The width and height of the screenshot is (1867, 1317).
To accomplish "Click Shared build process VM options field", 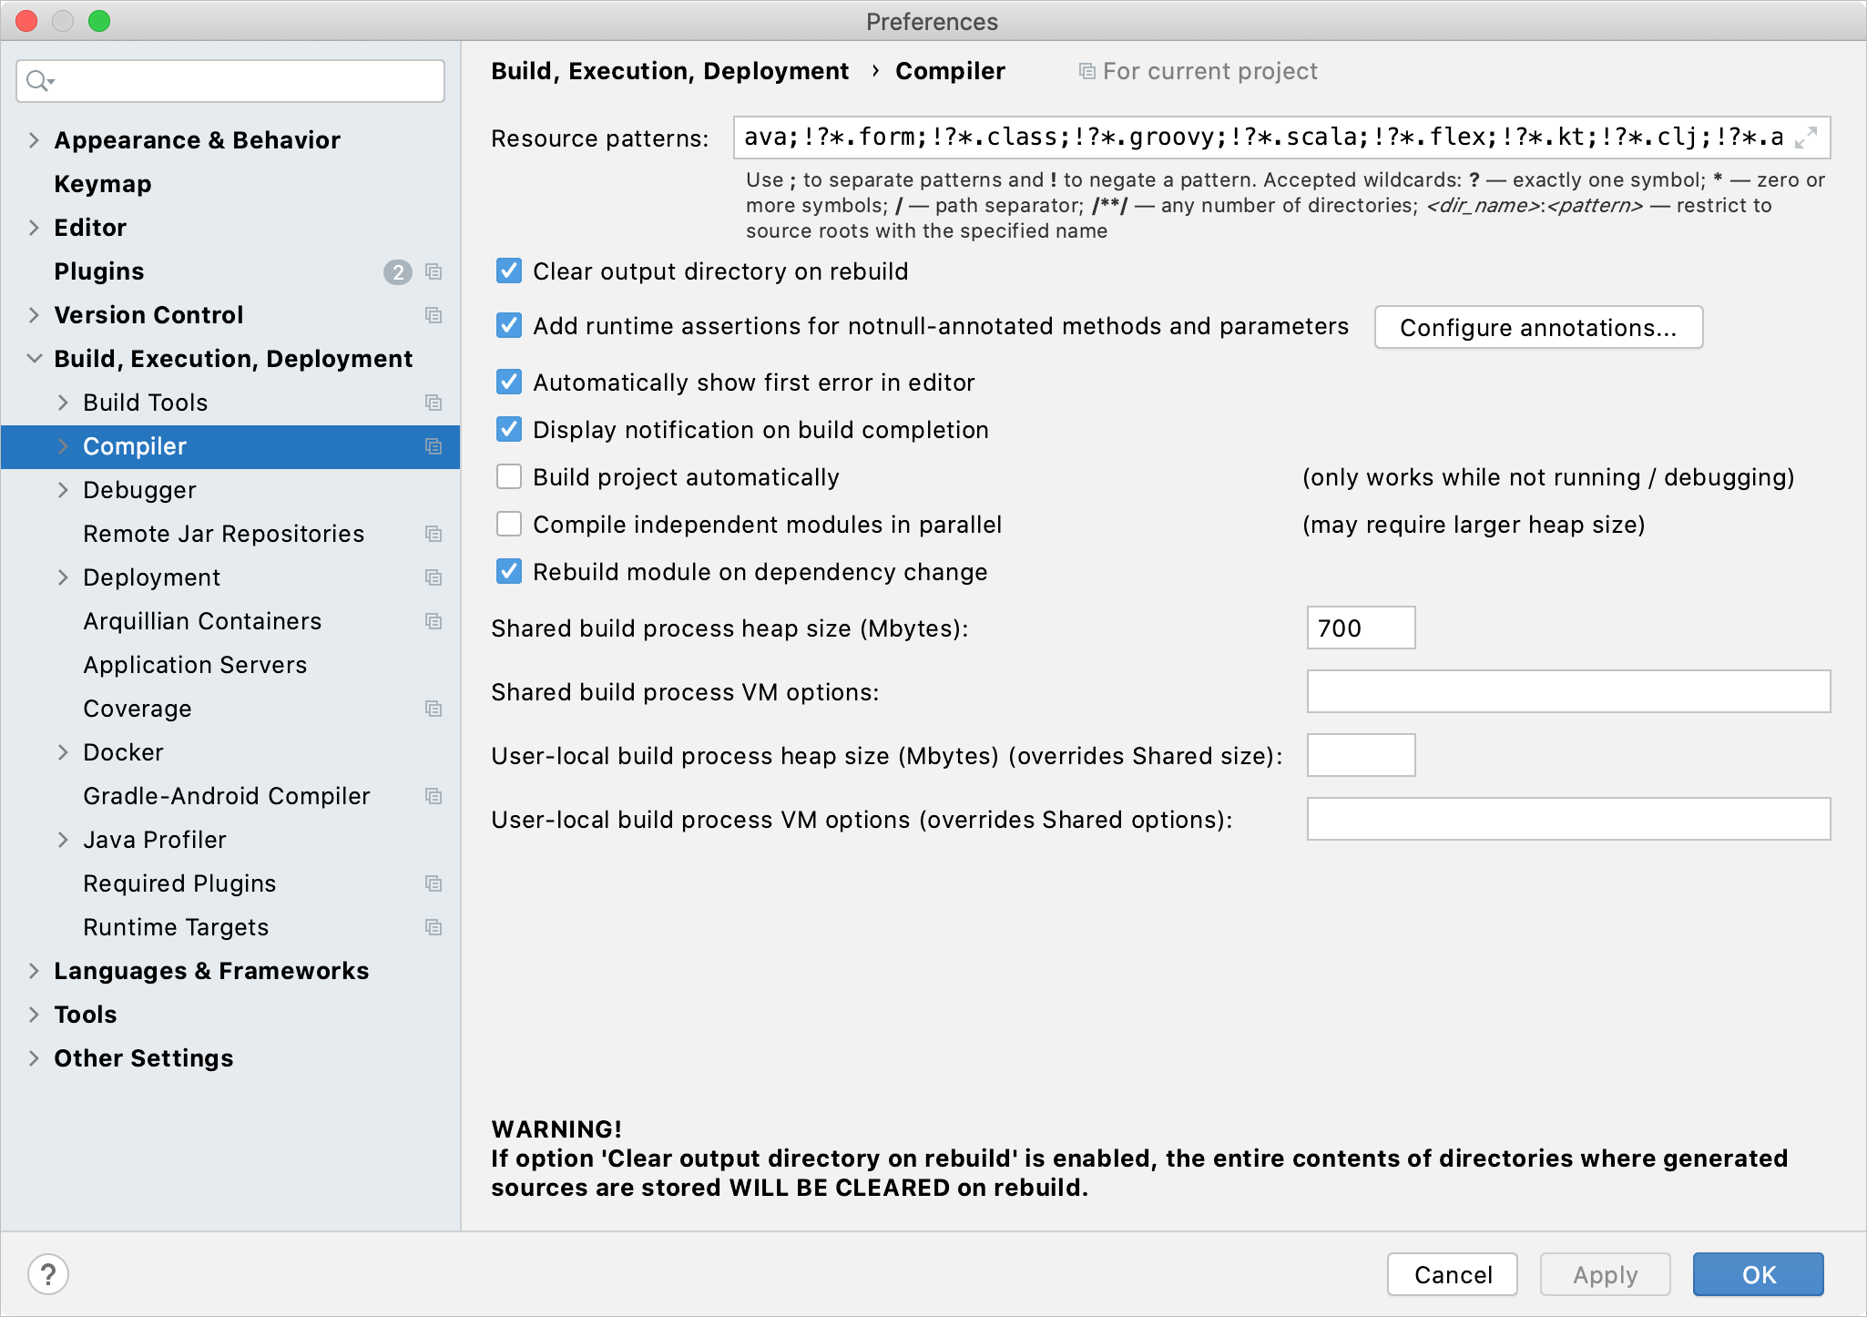I will coord(1568,691).
